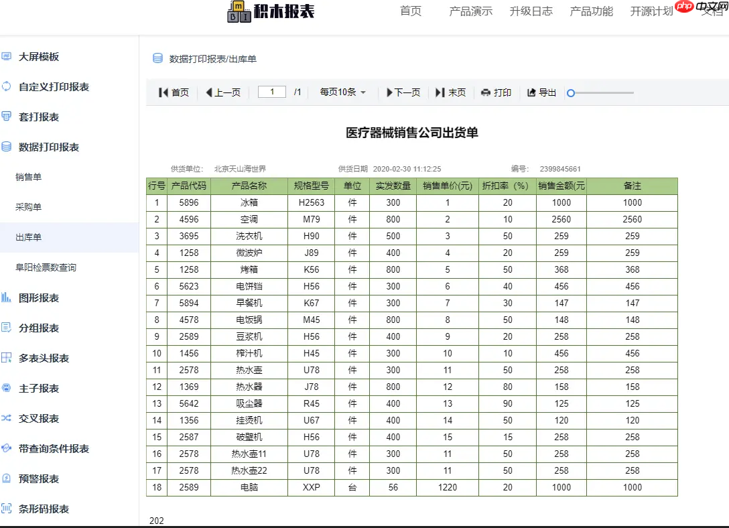Click the 打印 printer button
The width and height of the screenshot is (729, 528).
coord(496,92)
